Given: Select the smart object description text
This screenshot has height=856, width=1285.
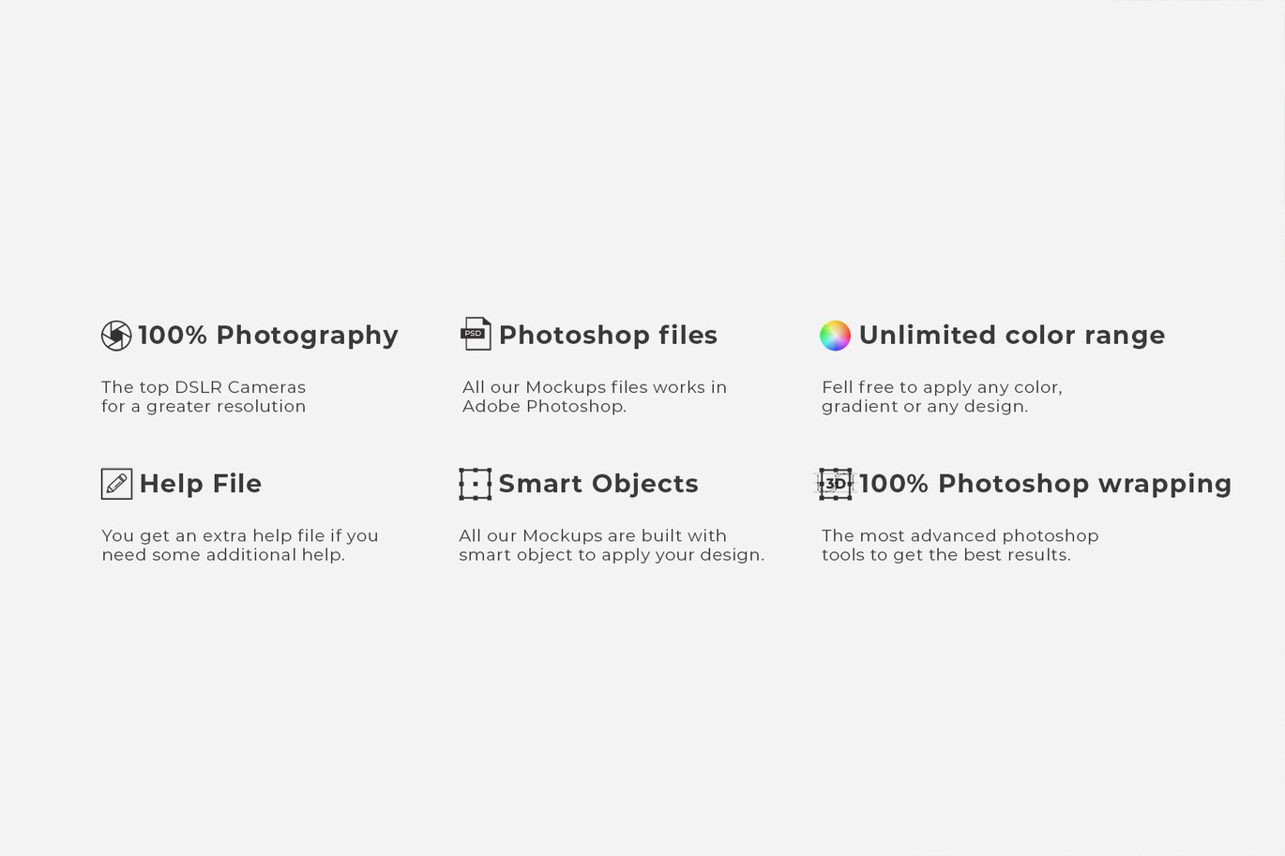Looking at the screenshot, I should click(x=612, y=545).
